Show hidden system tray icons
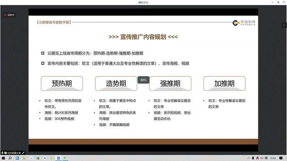Viewport: 287px width, 161px height. [x=248, y=158]
